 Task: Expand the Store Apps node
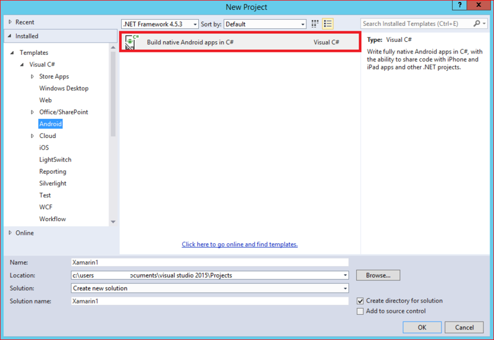32,76
